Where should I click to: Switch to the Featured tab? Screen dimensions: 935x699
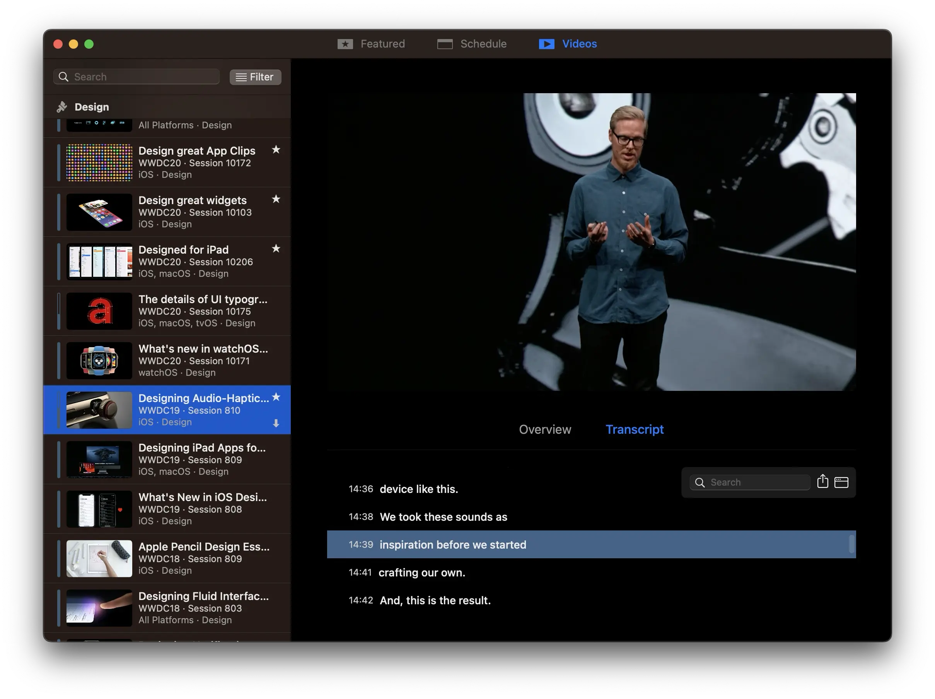coord(372,44)
